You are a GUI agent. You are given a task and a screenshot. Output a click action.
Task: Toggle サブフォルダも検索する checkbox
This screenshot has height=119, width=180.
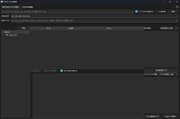coord(136,12)
